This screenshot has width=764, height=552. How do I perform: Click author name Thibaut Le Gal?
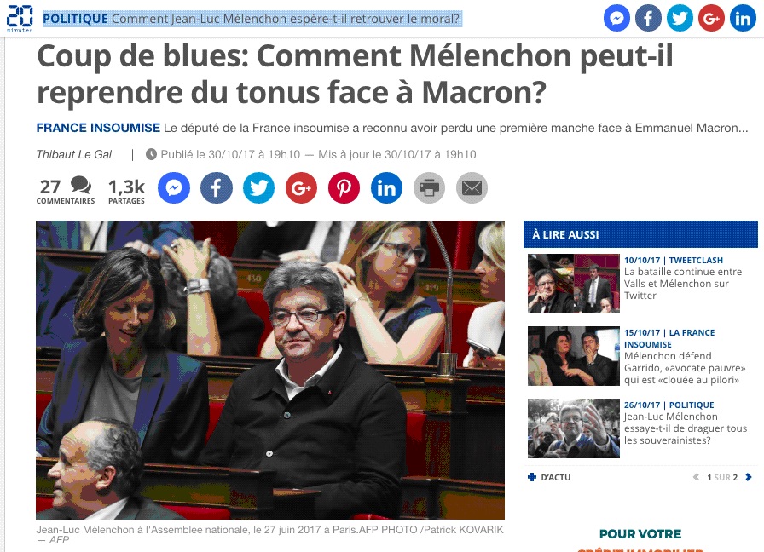click(74, 155)
